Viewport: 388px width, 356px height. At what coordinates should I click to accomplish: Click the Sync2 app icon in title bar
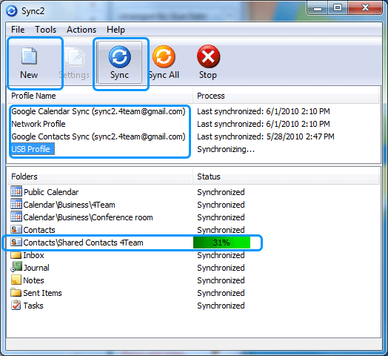click(x=12, y=11)
